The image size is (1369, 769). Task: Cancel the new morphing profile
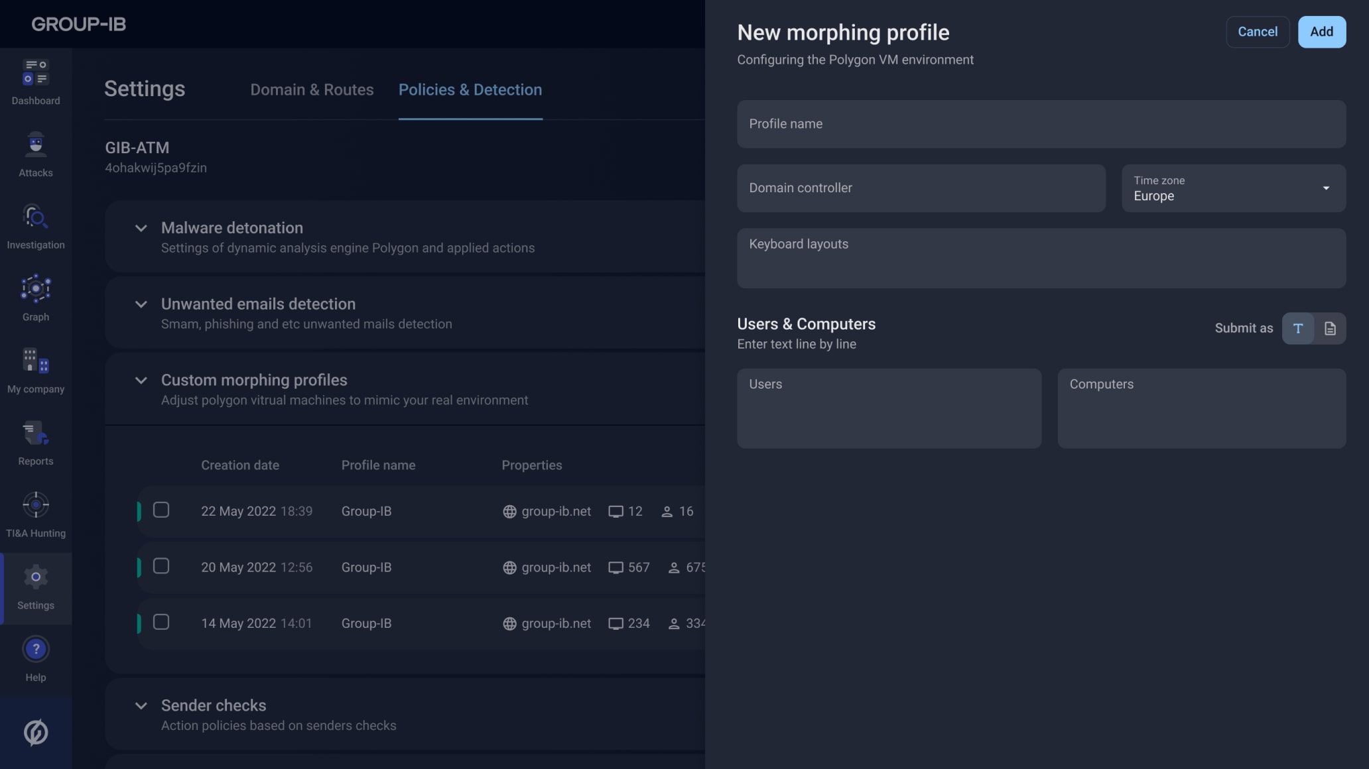(x=1258, y=31)
